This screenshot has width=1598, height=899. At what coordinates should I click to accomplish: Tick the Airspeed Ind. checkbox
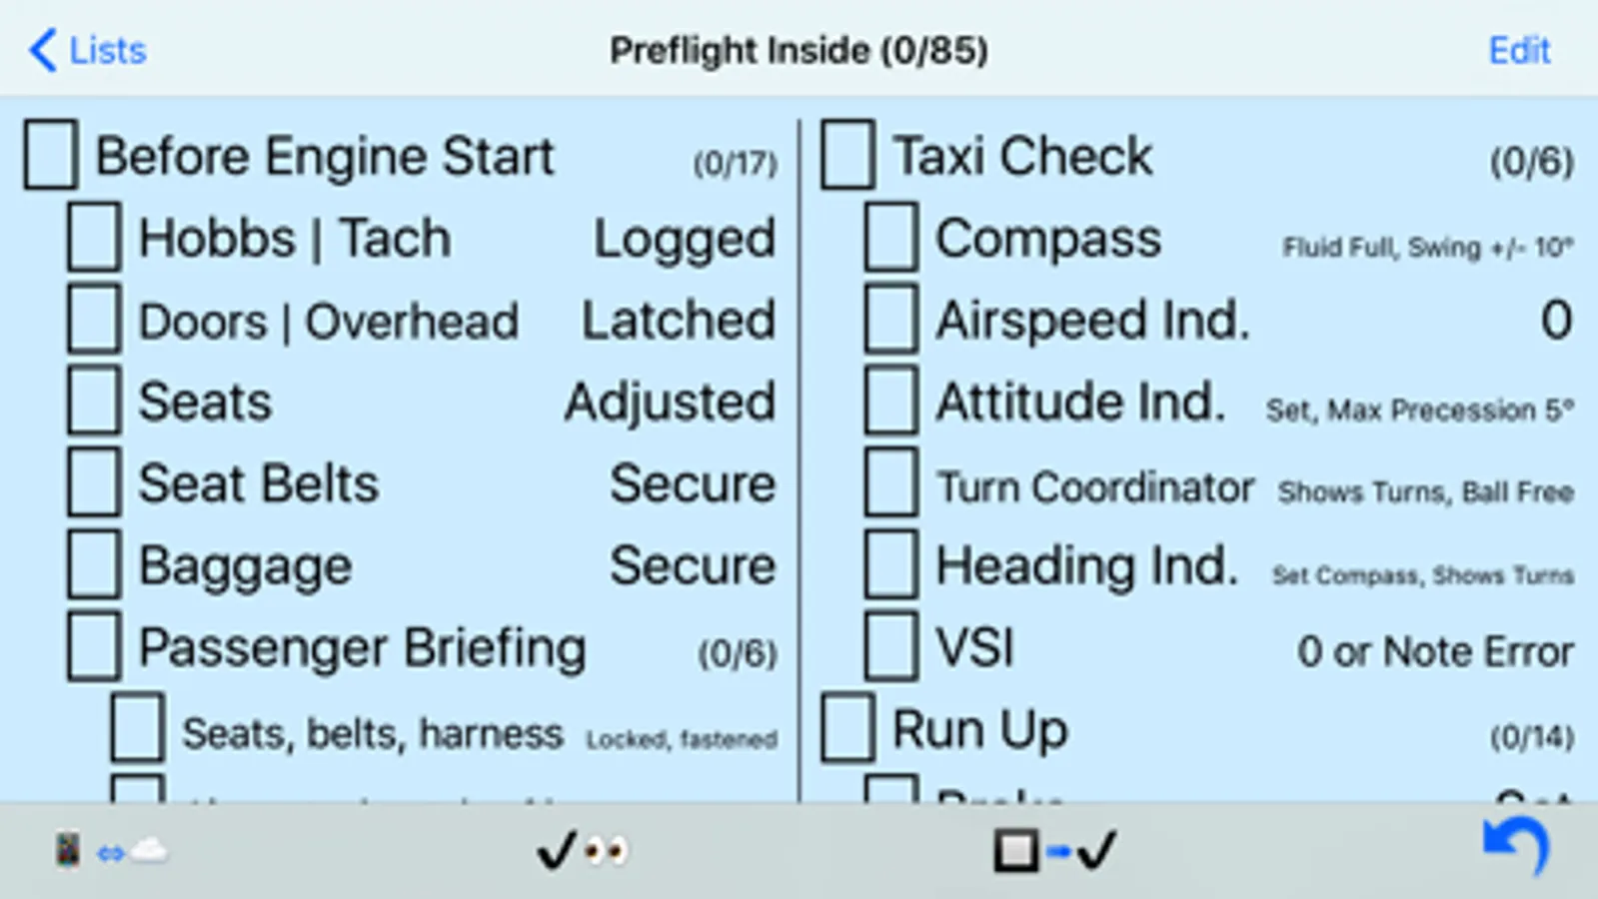(891, 320)
